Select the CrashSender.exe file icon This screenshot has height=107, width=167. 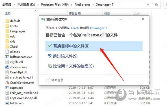pyautogui.click(x=7, y=82)
